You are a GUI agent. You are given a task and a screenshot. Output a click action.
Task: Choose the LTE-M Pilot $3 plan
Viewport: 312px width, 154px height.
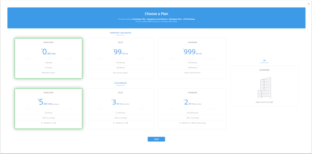pos(120,108)
